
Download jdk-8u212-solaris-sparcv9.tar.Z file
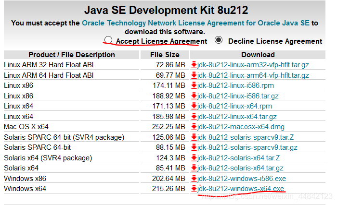pyautogui.click(x=246, y=137)
